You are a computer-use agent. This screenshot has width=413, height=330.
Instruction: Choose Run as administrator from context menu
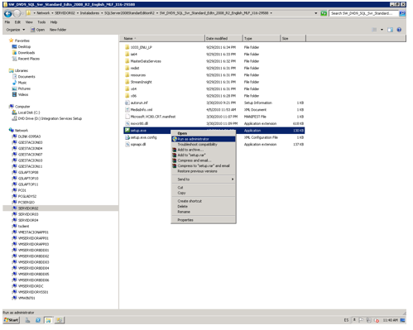pyautogui.click(x=204, y=139)
